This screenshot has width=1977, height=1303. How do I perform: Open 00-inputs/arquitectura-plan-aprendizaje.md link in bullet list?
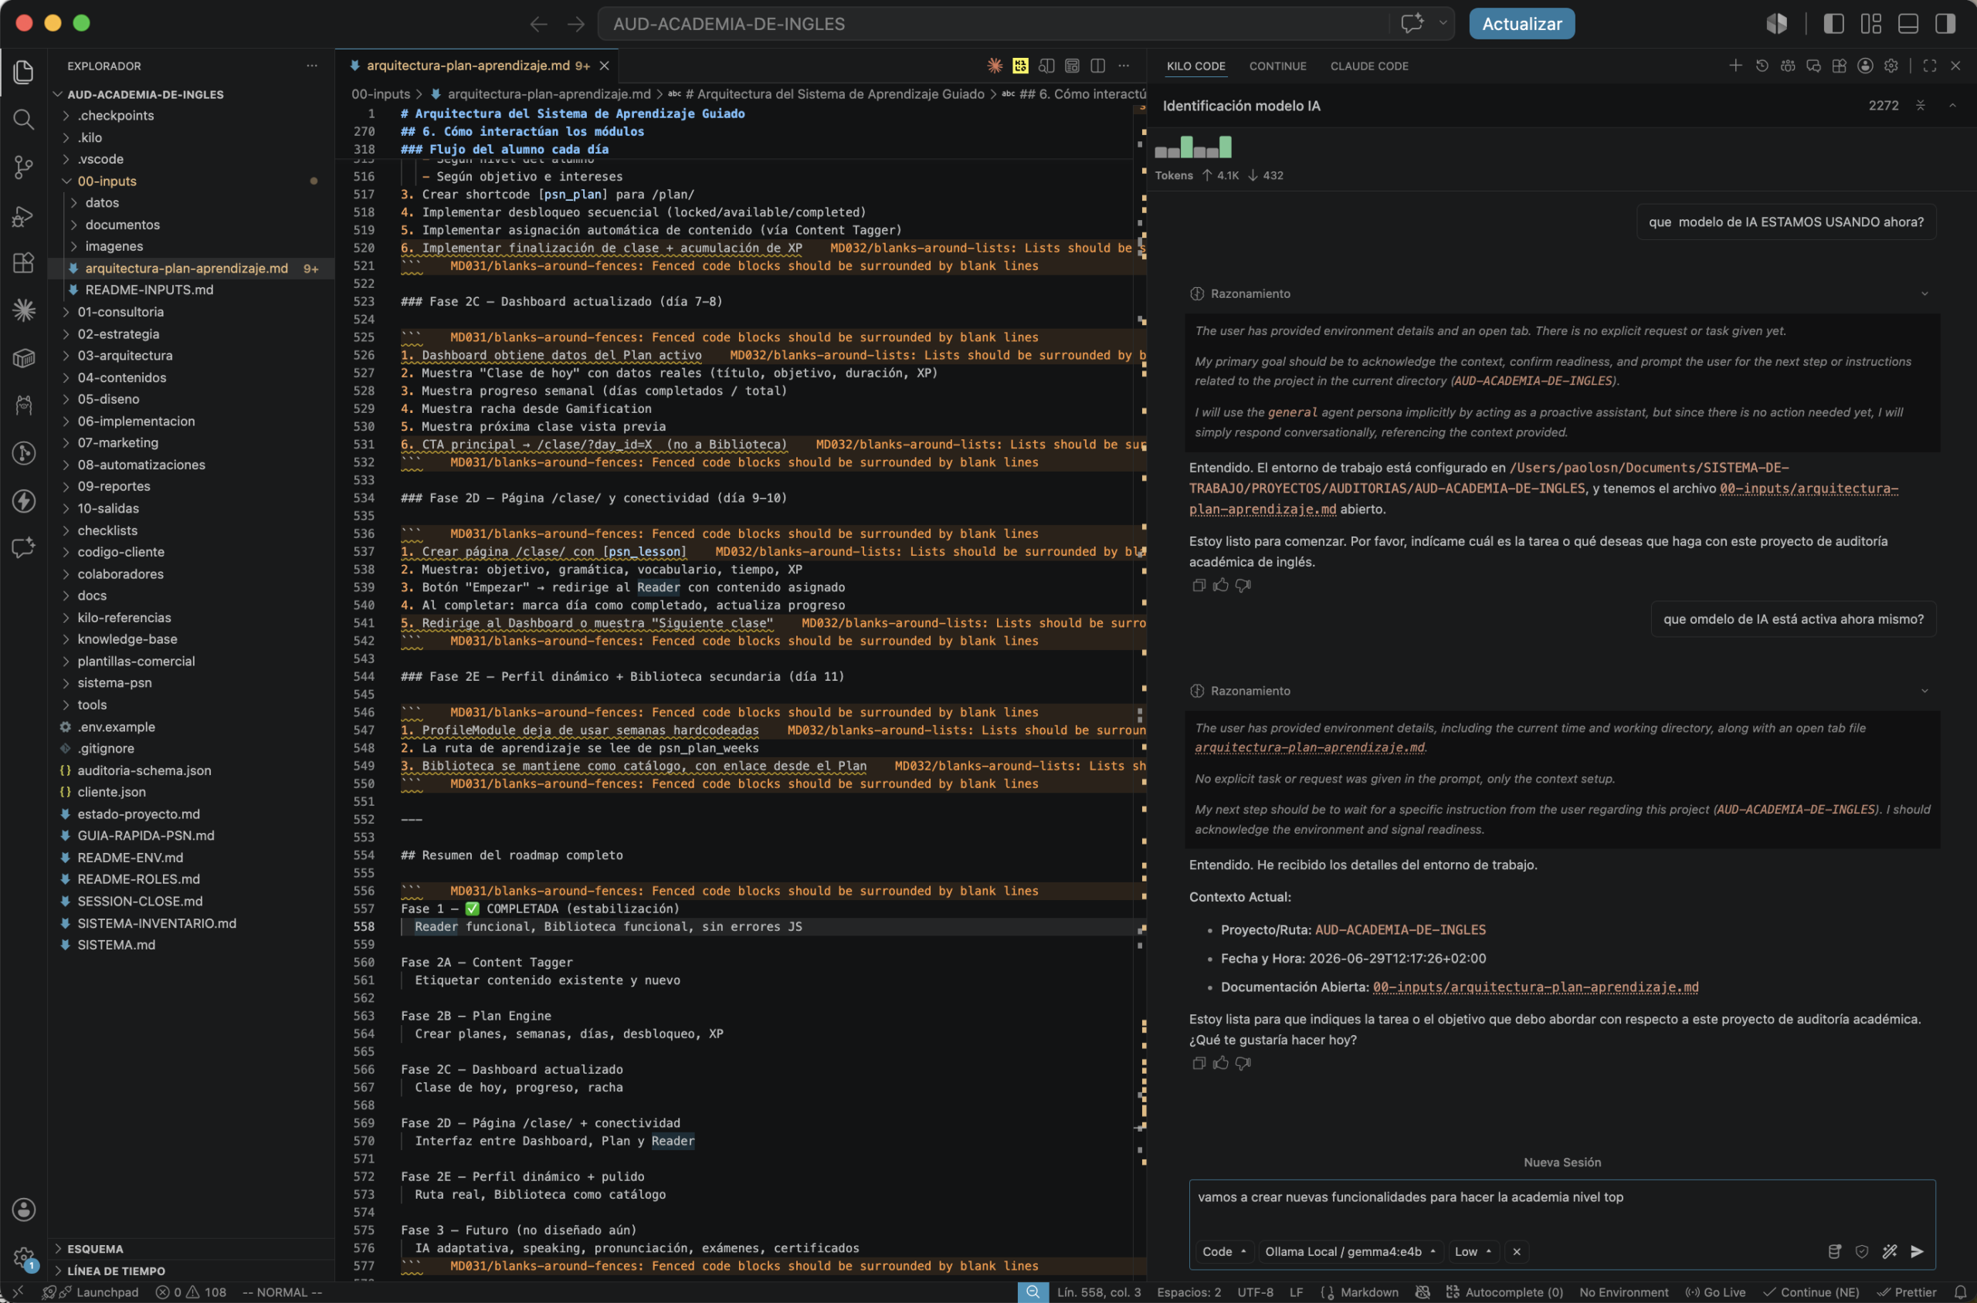pos(1534,987)
